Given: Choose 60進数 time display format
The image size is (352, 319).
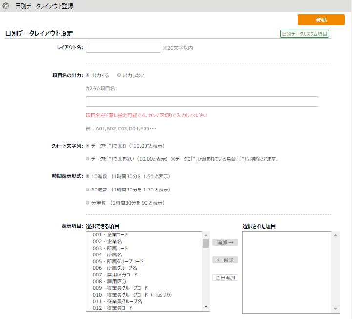Looking at the screenshot, I should (88, 190).
